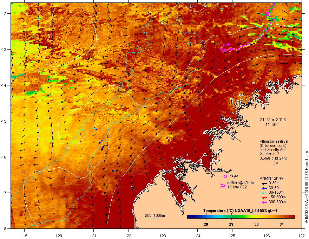Click longitude axis label 120
Image resolution: width=309 pixels, height=239 pixels.
coord(59,236)
